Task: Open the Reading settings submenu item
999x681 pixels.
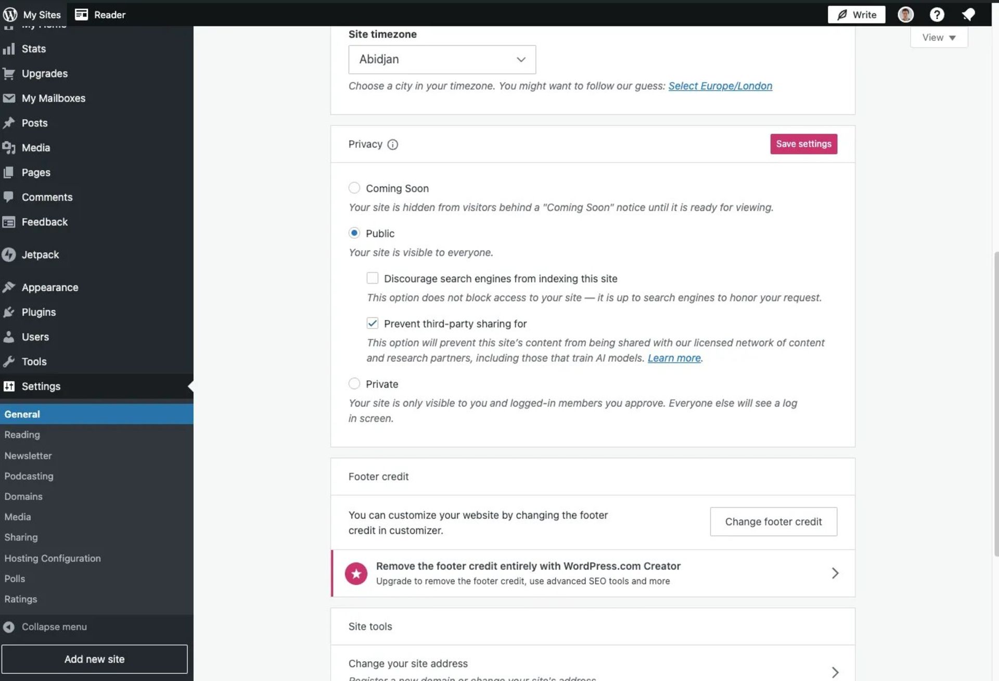Action: 22,434
